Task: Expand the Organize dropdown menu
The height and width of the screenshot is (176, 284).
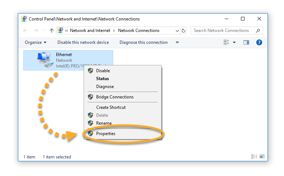Action: coord(36,42)
